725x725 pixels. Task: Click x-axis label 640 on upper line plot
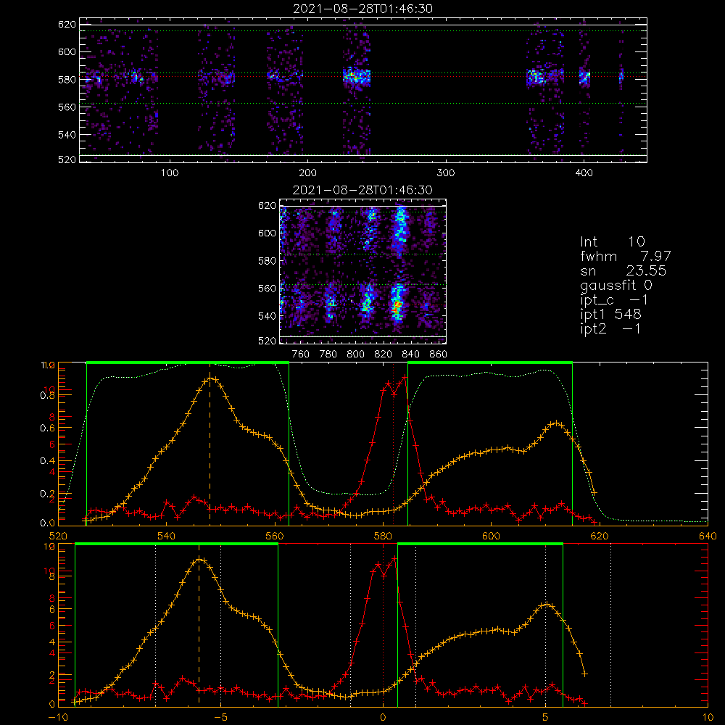point(708,536)
